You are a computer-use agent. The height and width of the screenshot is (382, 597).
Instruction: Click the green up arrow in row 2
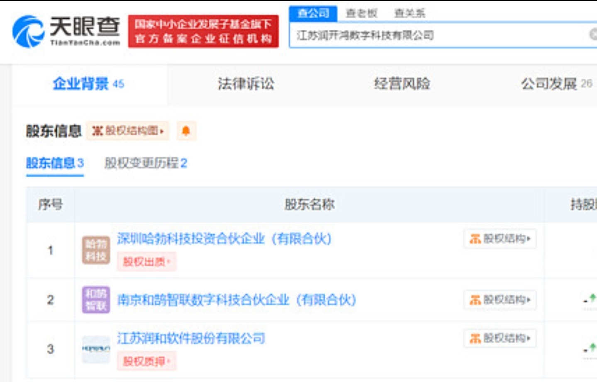pos(592,297)
